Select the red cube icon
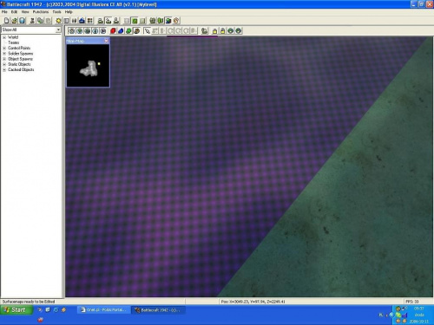The height and width of the screenshot is (325, 434). (x=113, y=30)
